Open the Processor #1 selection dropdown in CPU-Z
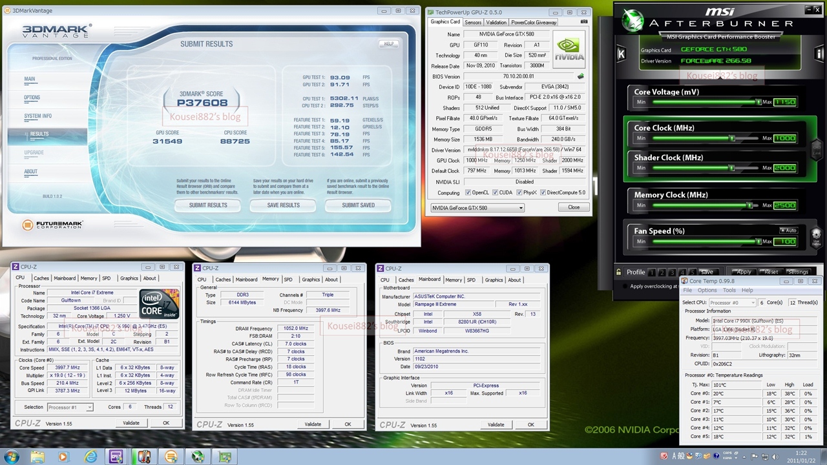Screen dimensions: 827x465 (70, 407)
